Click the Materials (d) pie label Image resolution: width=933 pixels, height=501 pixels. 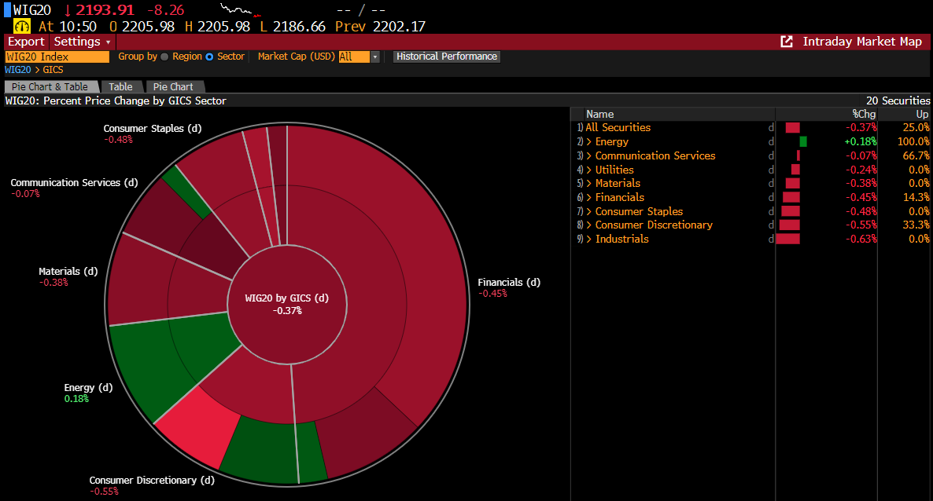tap(68, 271)
